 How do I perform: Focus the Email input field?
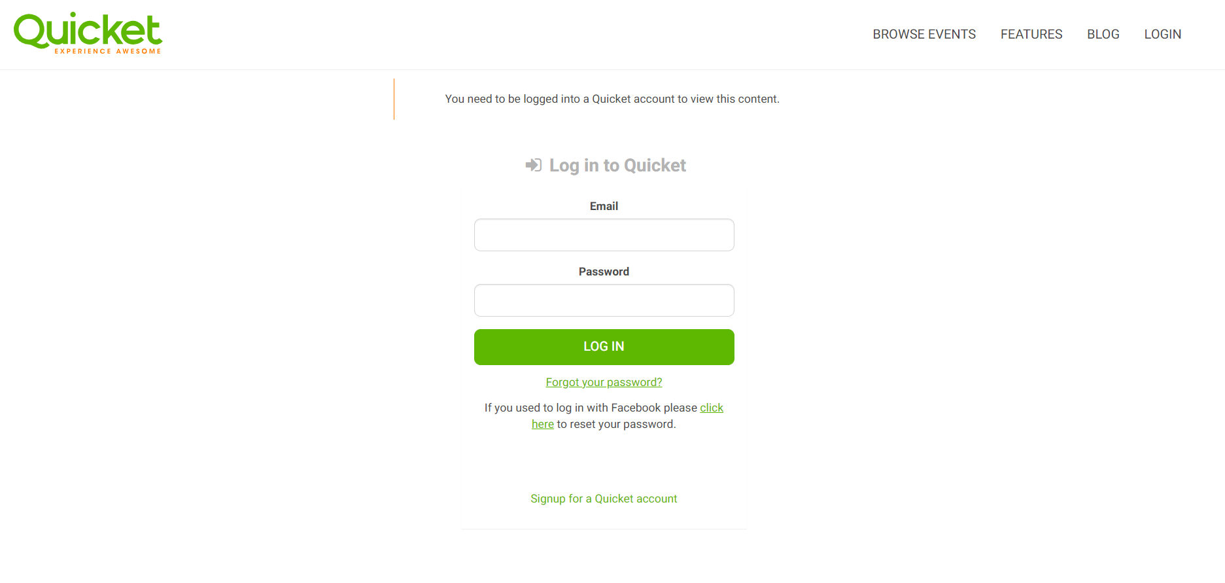[604, 235]
